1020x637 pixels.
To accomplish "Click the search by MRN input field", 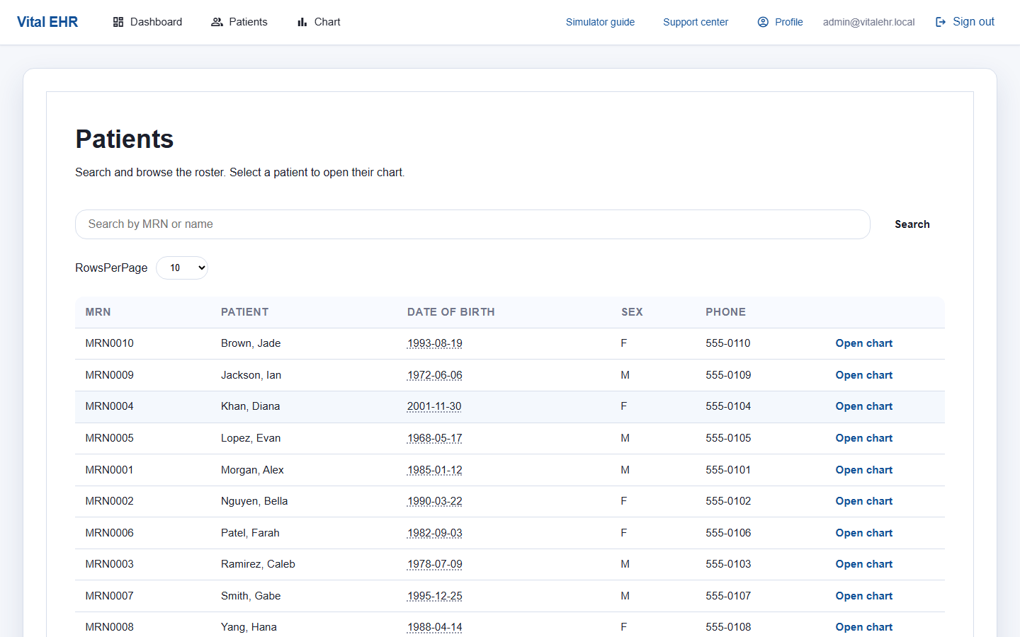I will 472,224.
